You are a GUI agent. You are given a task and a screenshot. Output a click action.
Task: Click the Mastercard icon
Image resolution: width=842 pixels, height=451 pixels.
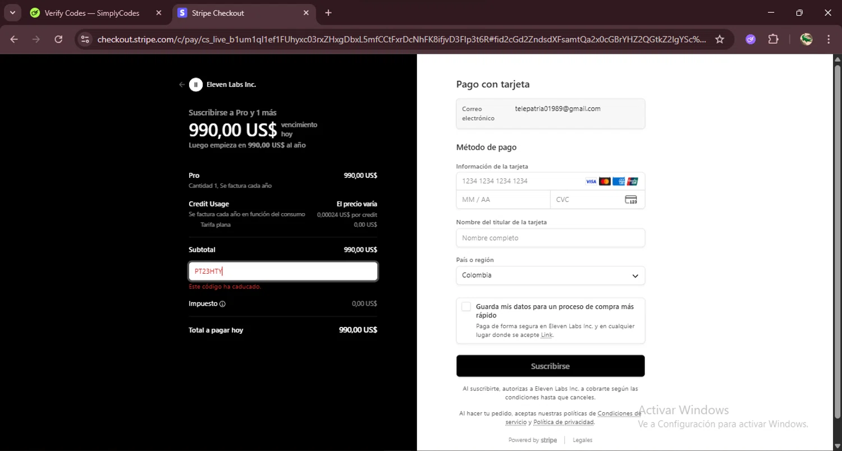(x=605, y=181)
